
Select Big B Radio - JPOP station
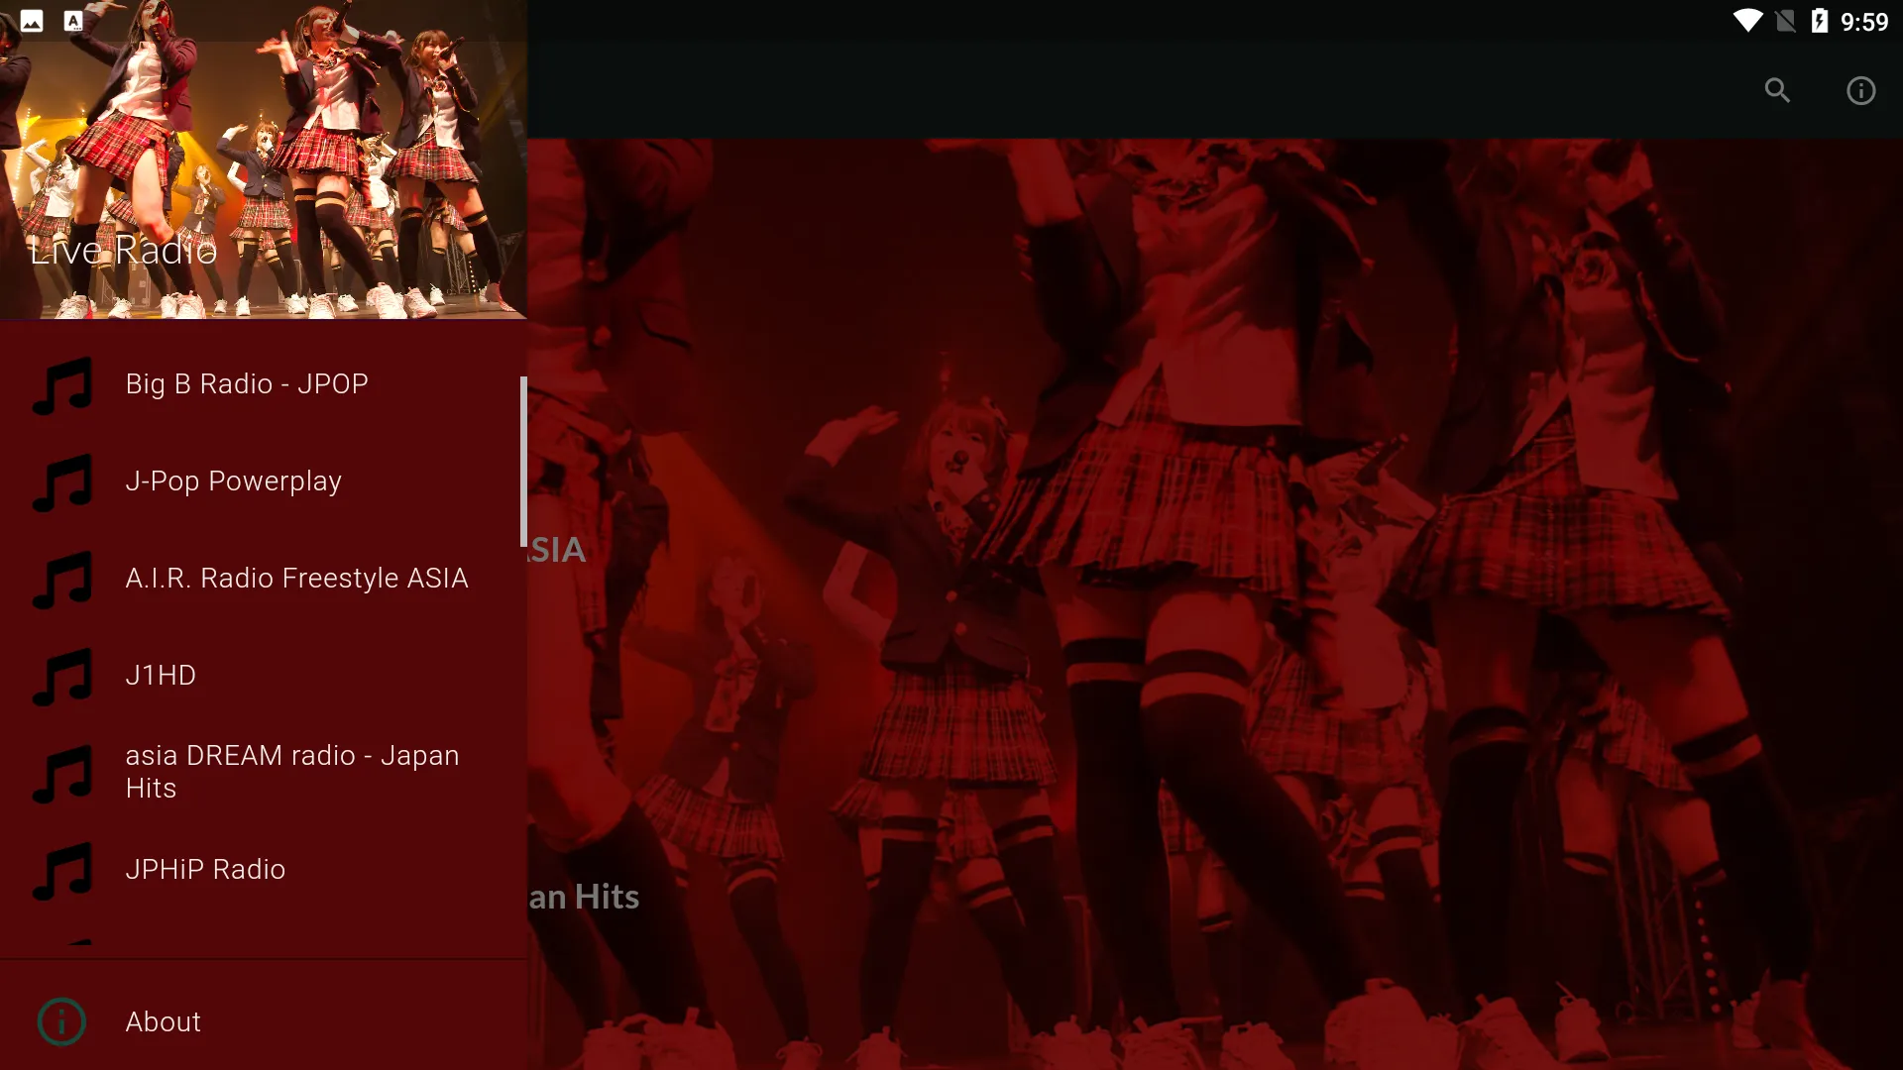tap(263, 384)
